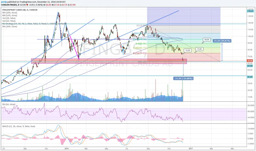Select the 88.88 price callout
The width and height of the screenshot is (256, 151).
[207, 40]
